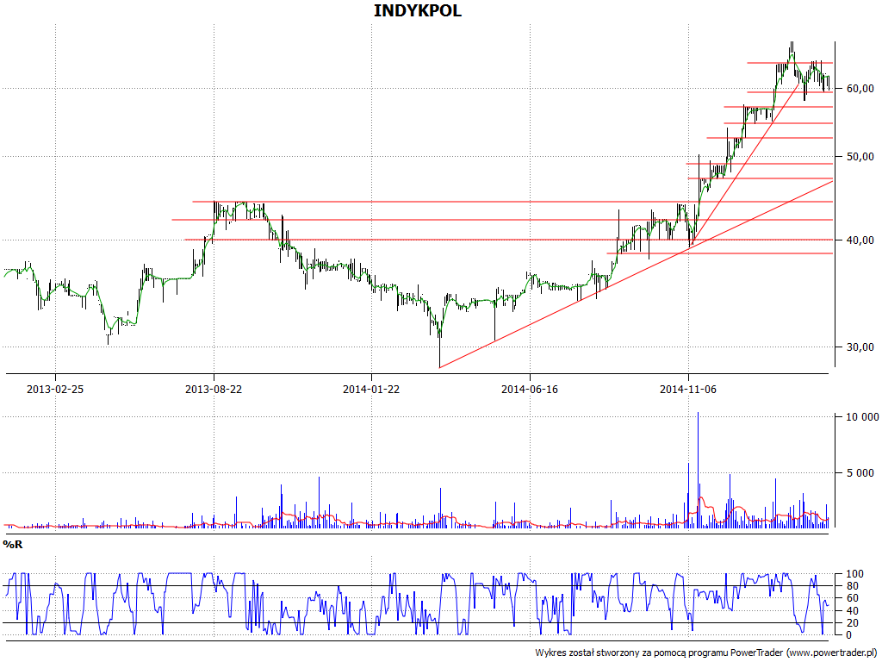This screenshot has height=662, width=882.
Task: Click the 80 level on the %R scale
Action: tap(852, 586)
